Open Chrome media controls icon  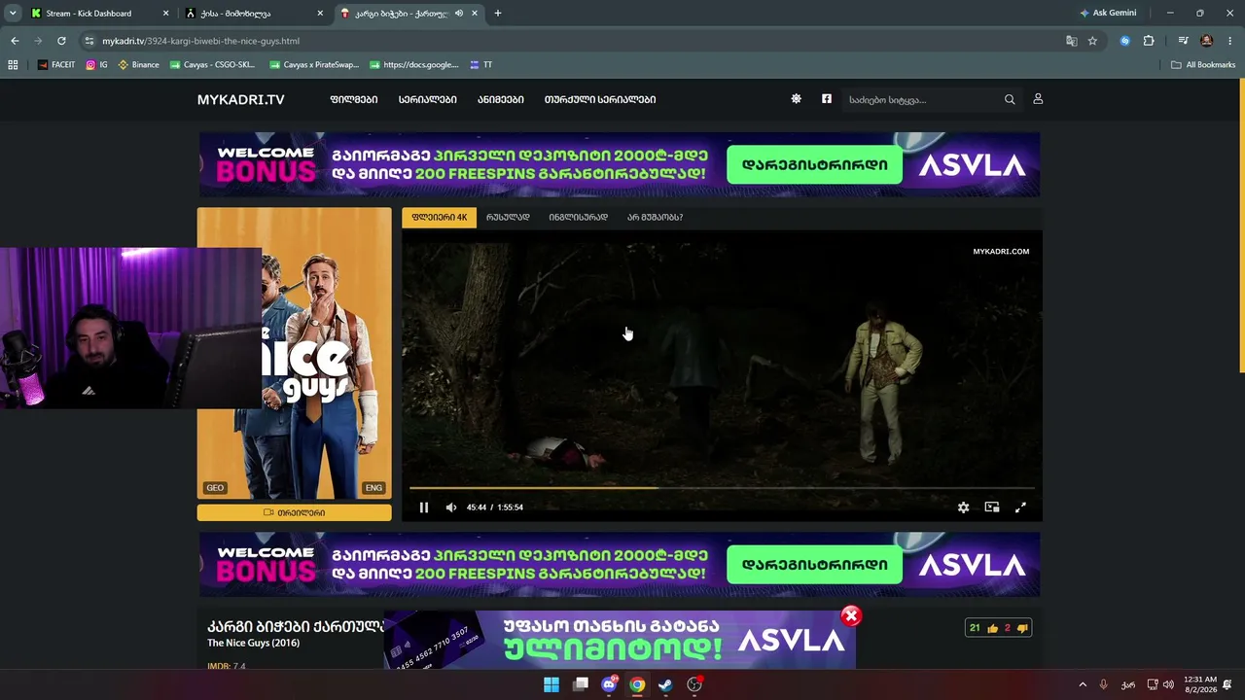1183,41
